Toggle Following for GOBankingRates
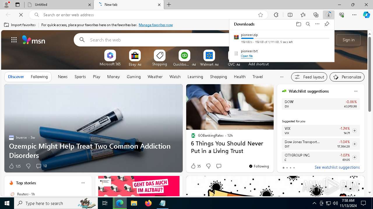 (259, 166)
